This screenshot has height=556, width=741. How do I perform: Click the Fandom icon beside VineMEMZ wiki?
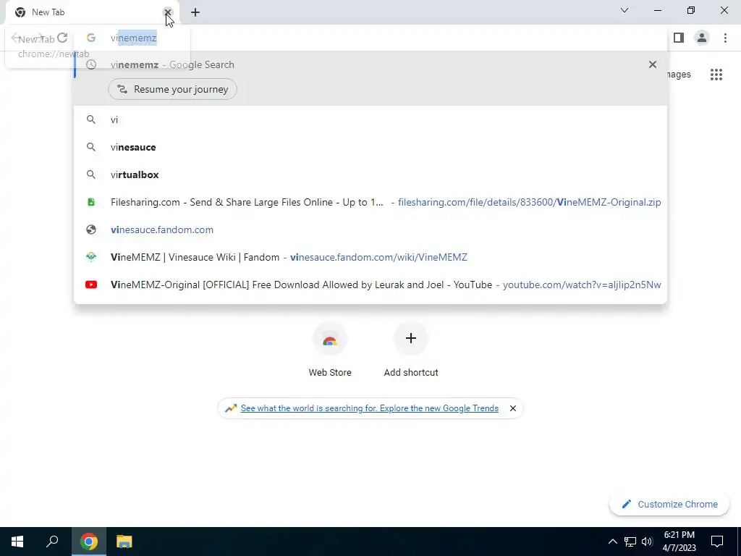90,257
